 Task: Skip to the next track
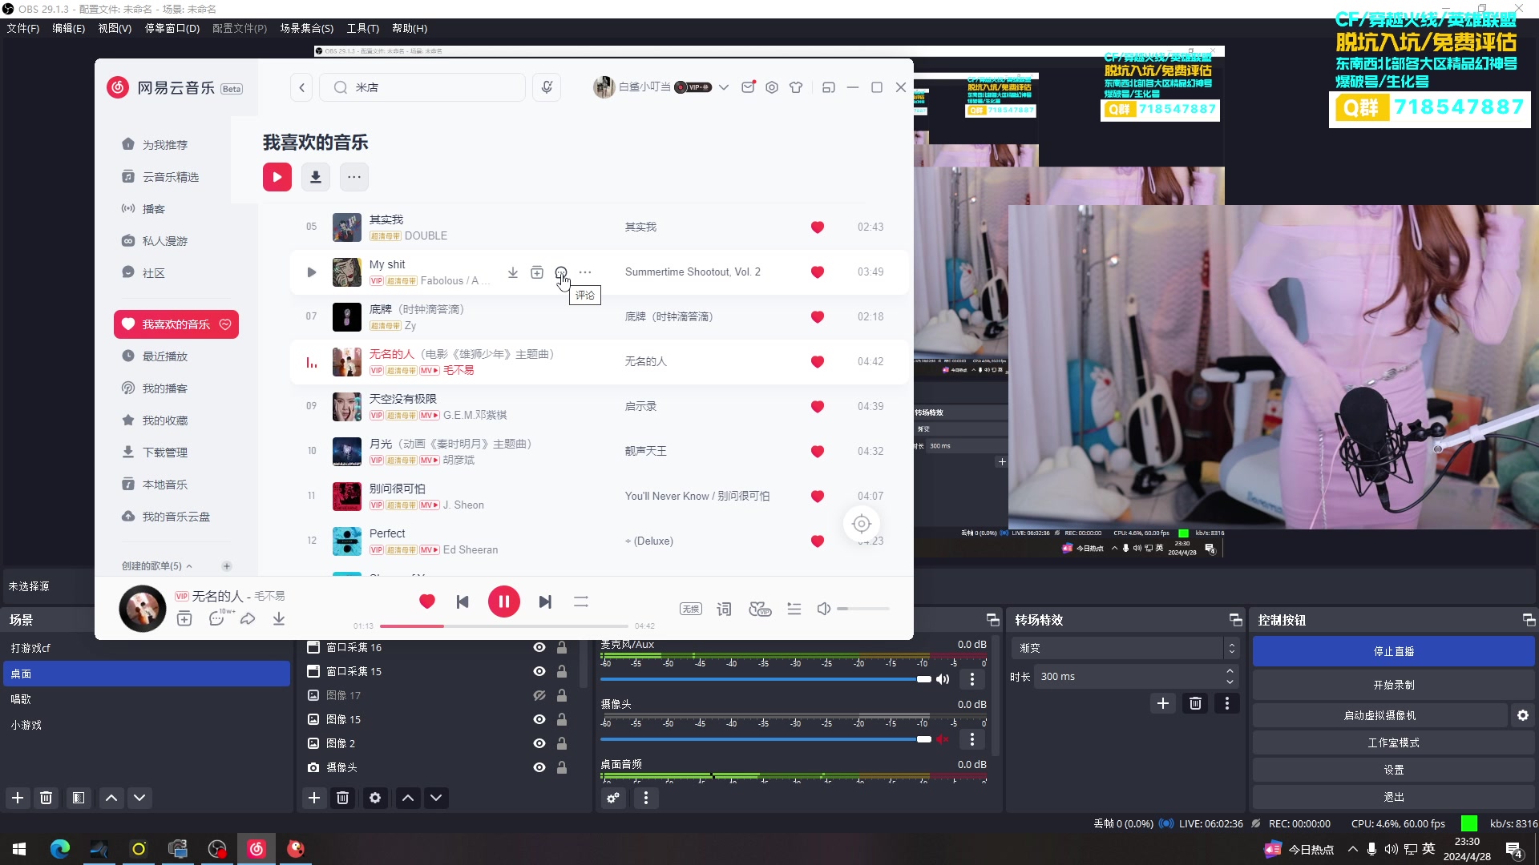pos(545,601)
